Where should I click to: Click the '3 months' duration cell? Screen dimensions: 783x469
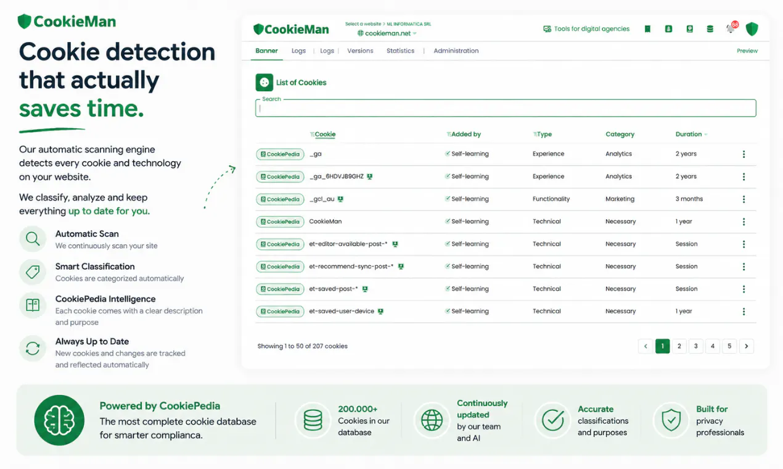click(x=689, y=199)
